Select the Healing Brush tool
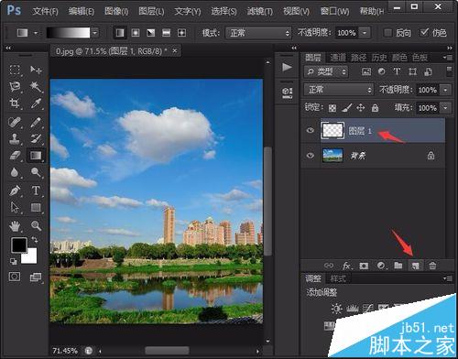Screen dimensions: 458x359 [x=15, y=122]
